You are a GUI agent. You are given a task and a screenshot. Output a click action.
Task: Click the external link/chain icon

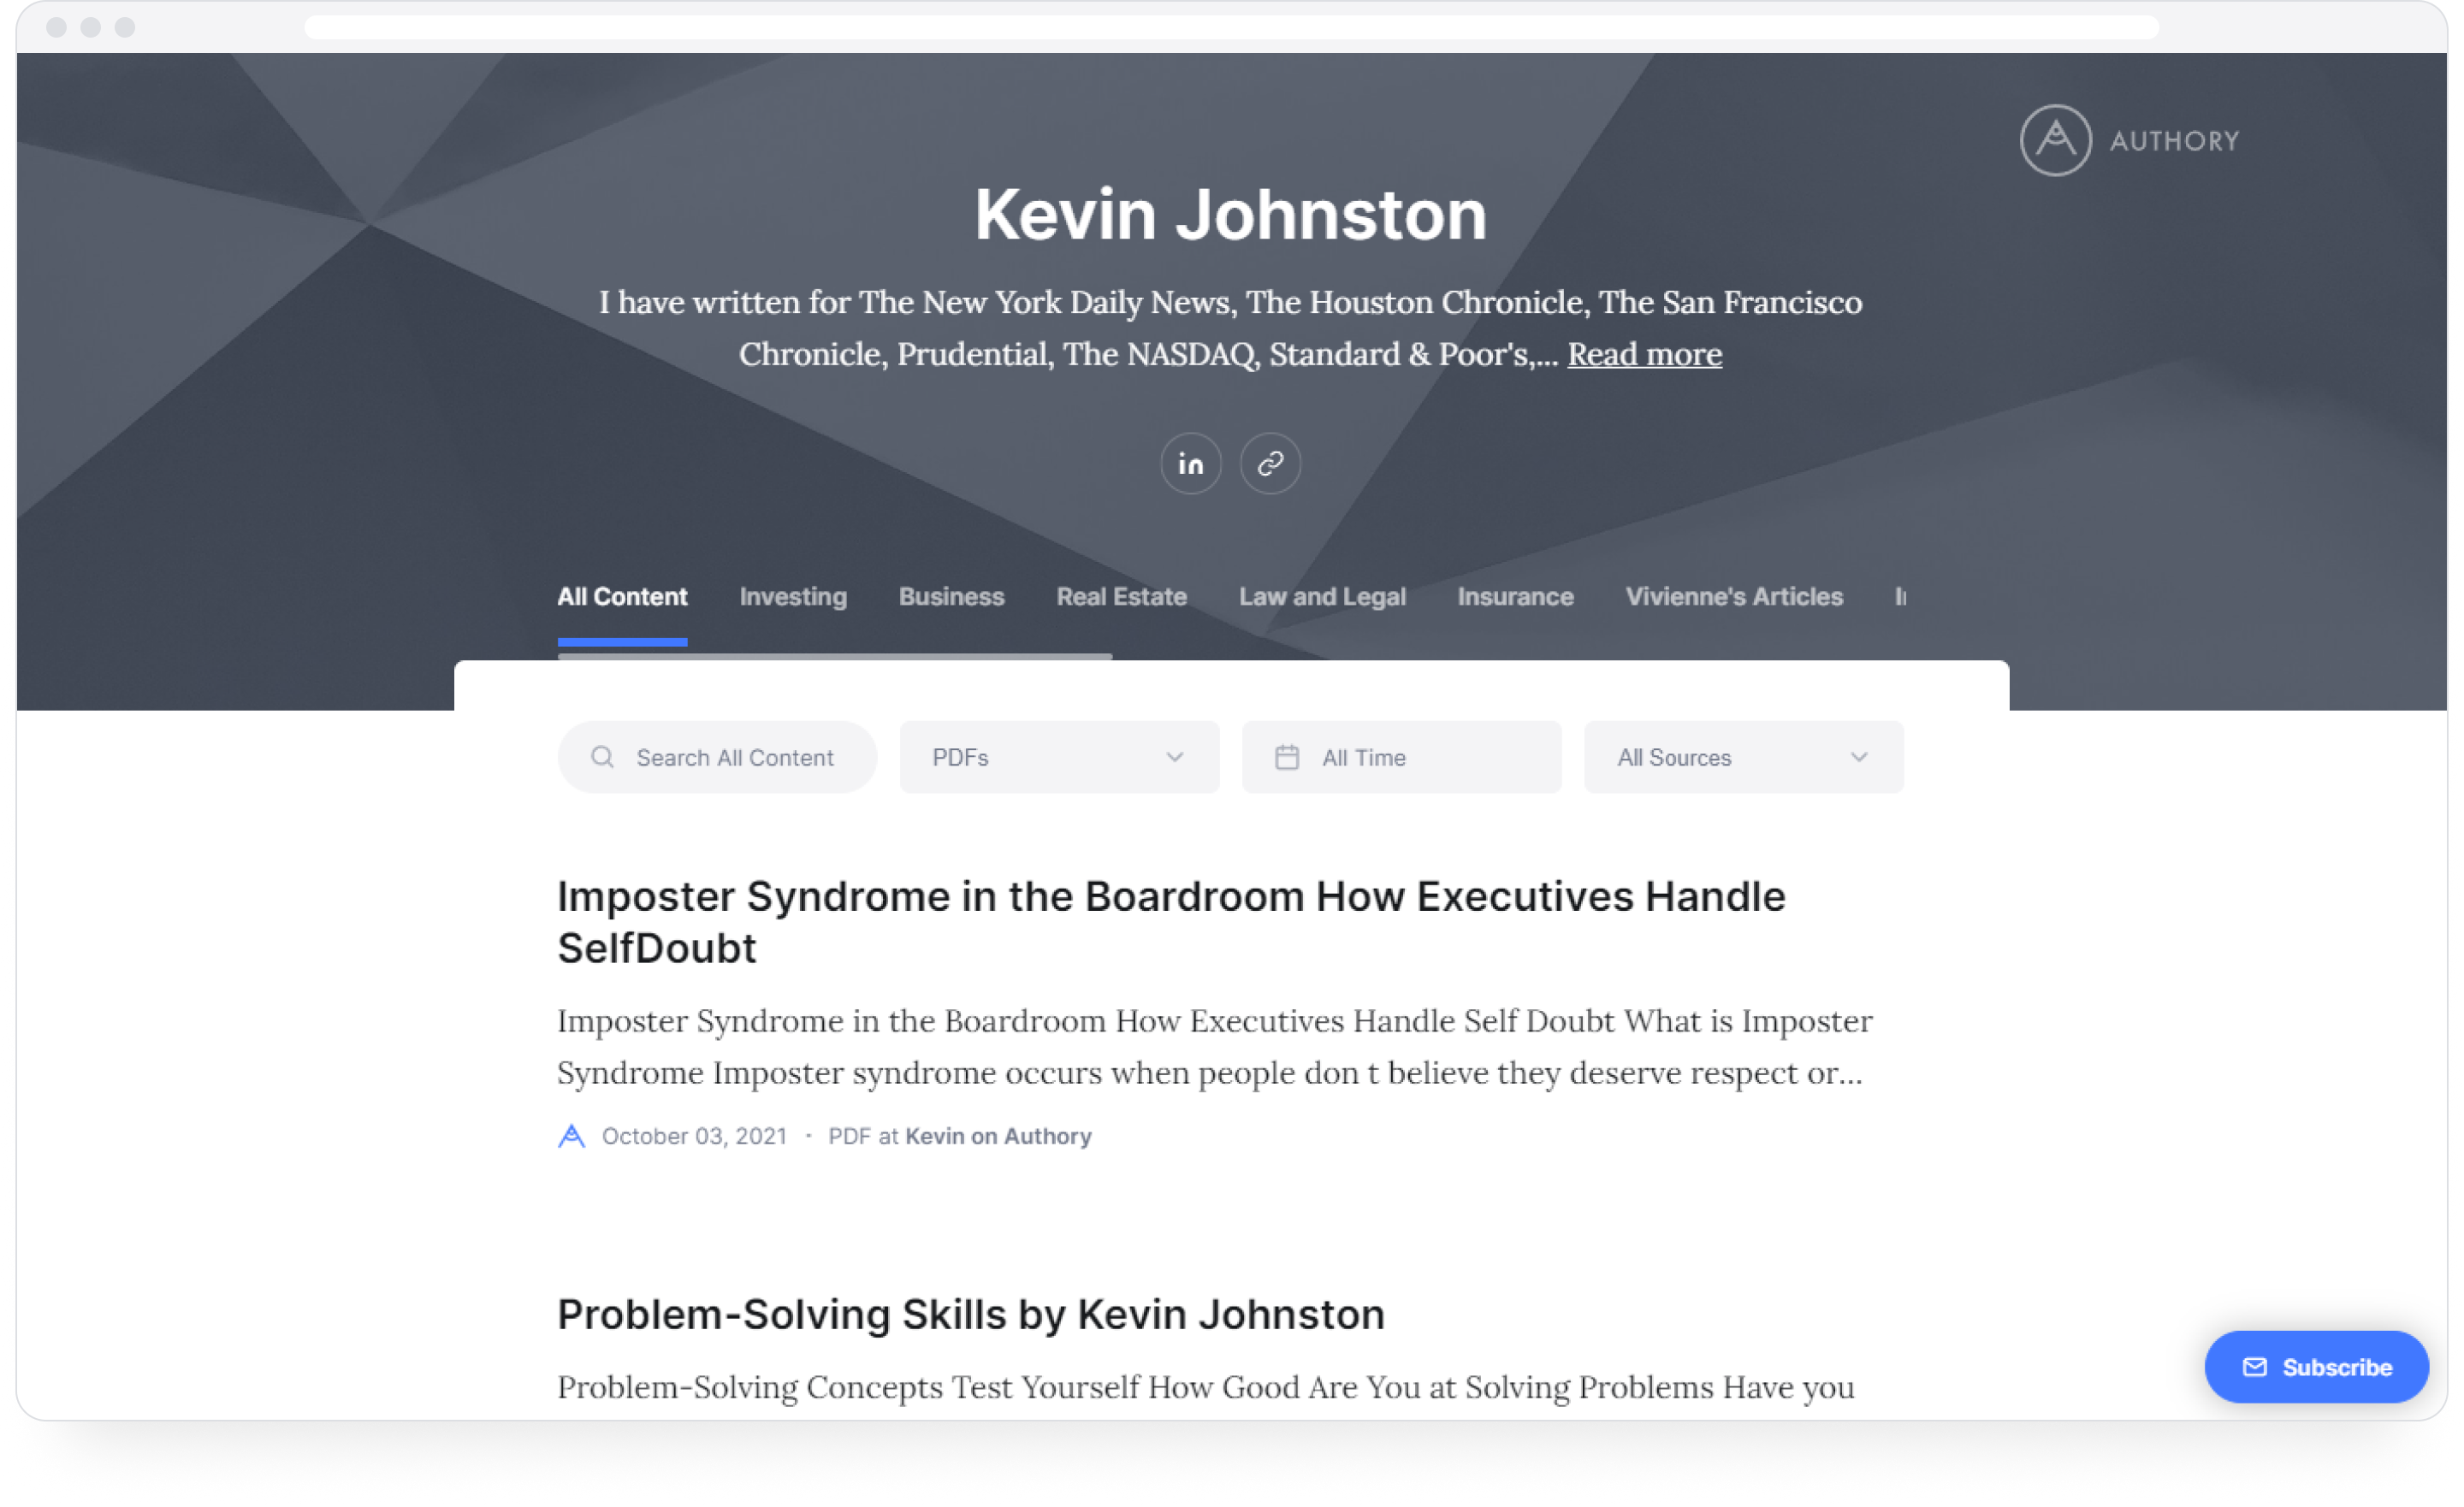click(1270, 463)
